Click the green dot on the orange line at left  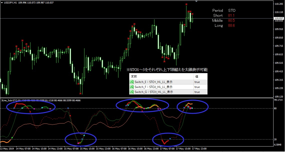[x=12, y=138]
